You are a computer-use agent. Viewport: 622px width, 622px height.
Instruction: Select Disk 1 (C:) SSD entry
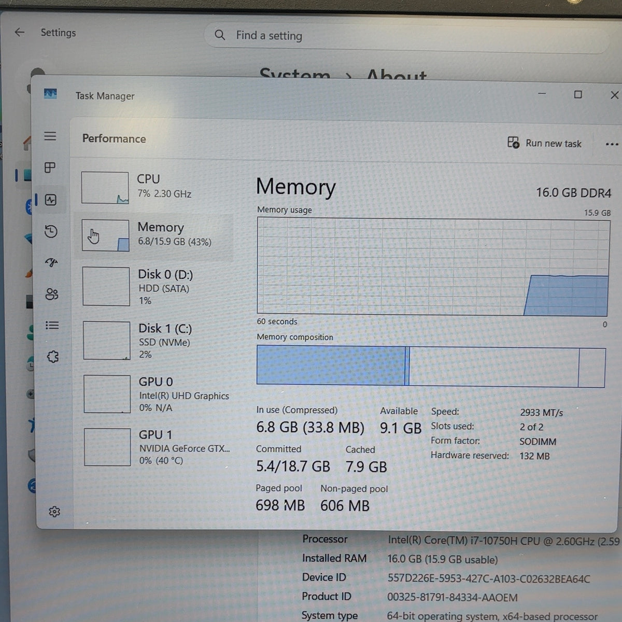(x=155, y=341)
